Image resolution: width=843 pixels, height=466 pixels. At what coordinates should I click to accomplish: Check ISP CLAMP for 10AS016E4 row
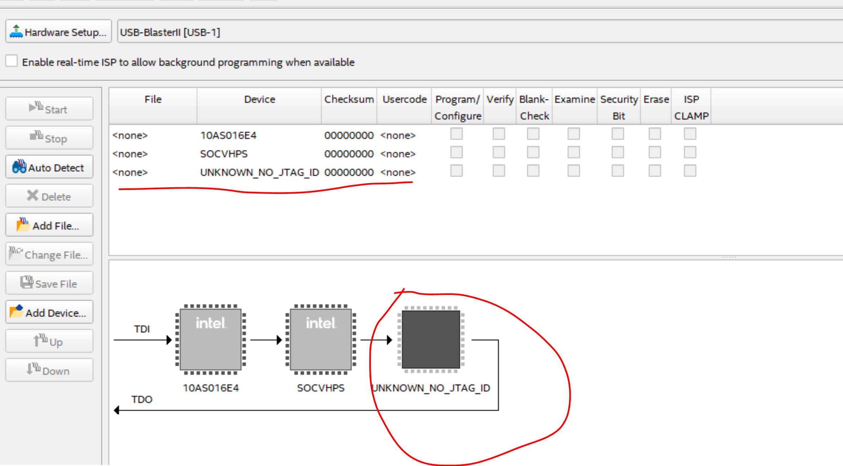click(x=690, y=134)
